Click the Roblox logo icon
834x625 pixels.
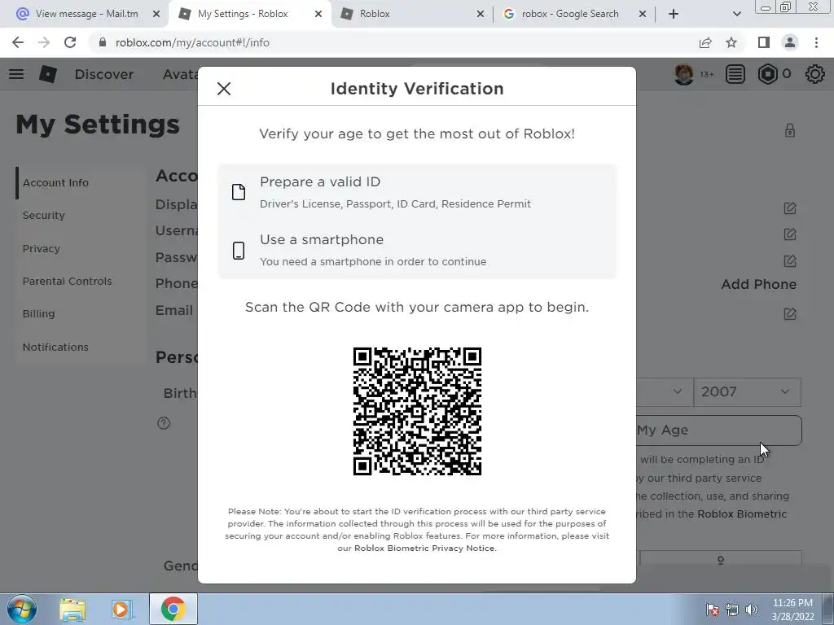[48, 74]
